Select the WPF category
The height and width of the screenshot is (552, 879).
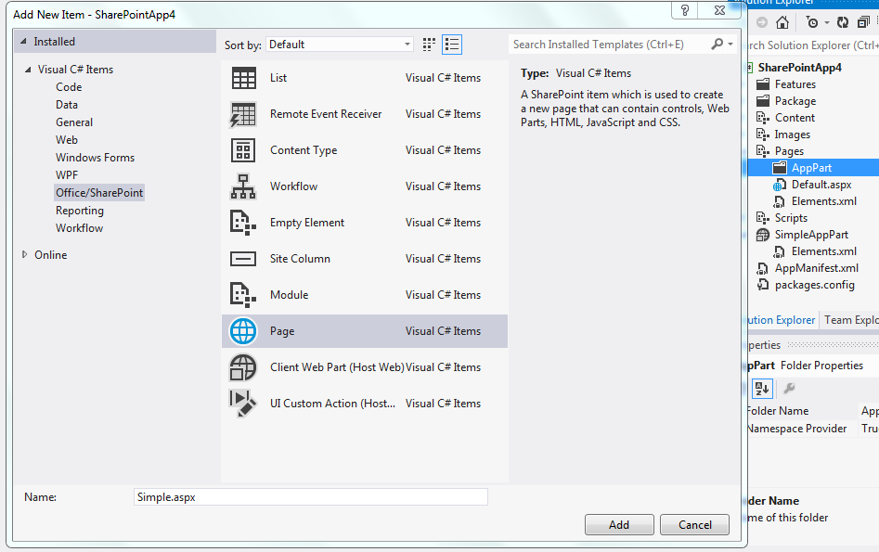(x=67, y=175)
